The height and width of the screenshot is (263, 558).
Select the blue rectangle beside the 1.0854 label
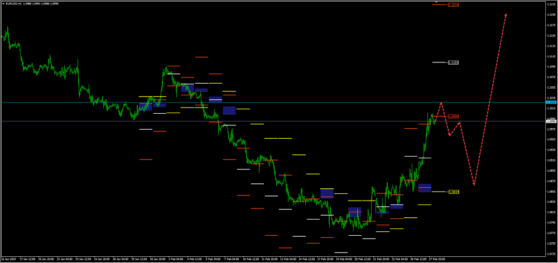tap(425, 188)
